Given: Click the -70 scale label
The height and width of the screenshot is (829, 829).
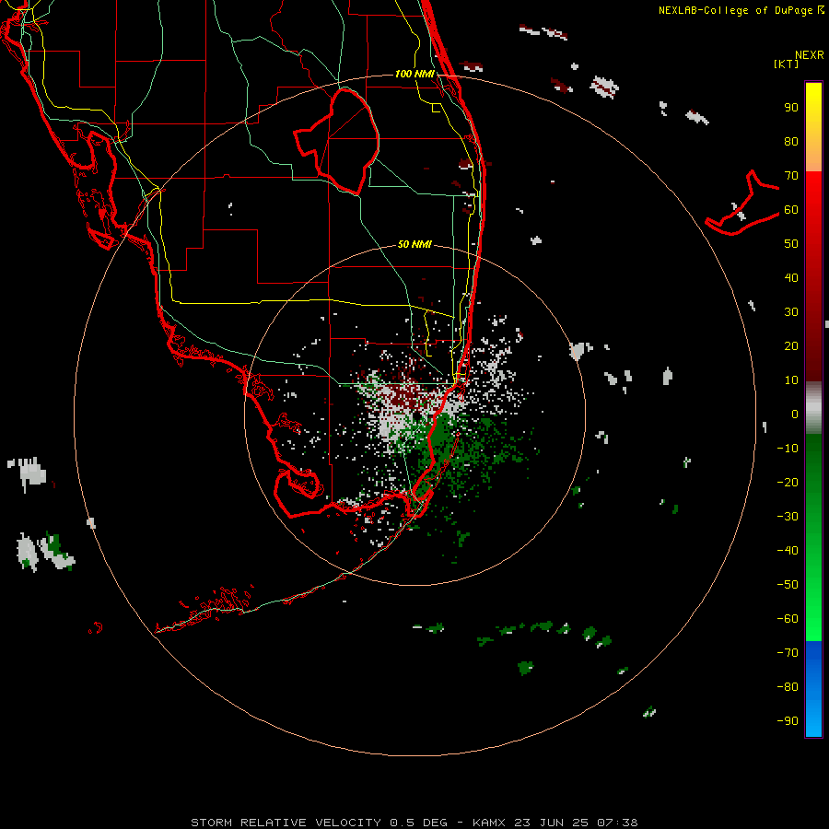Looking at the screenshot, I should point(788,652).
